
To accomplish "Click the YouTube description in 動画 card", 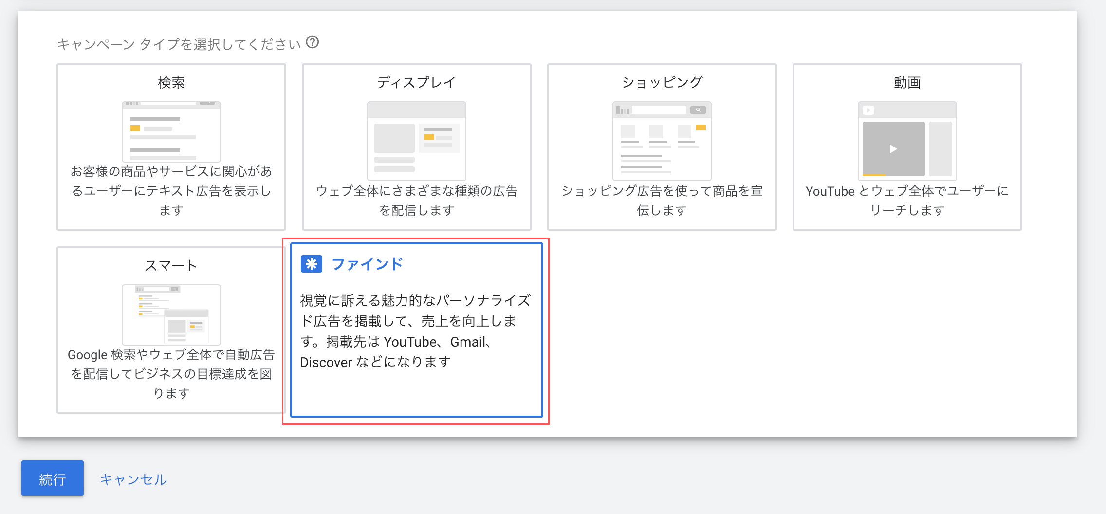I will [x=907, y=201].
